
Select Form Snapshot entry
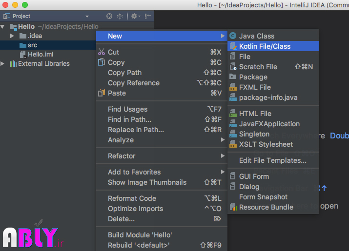pyautogui.click(x=273, y=197)
